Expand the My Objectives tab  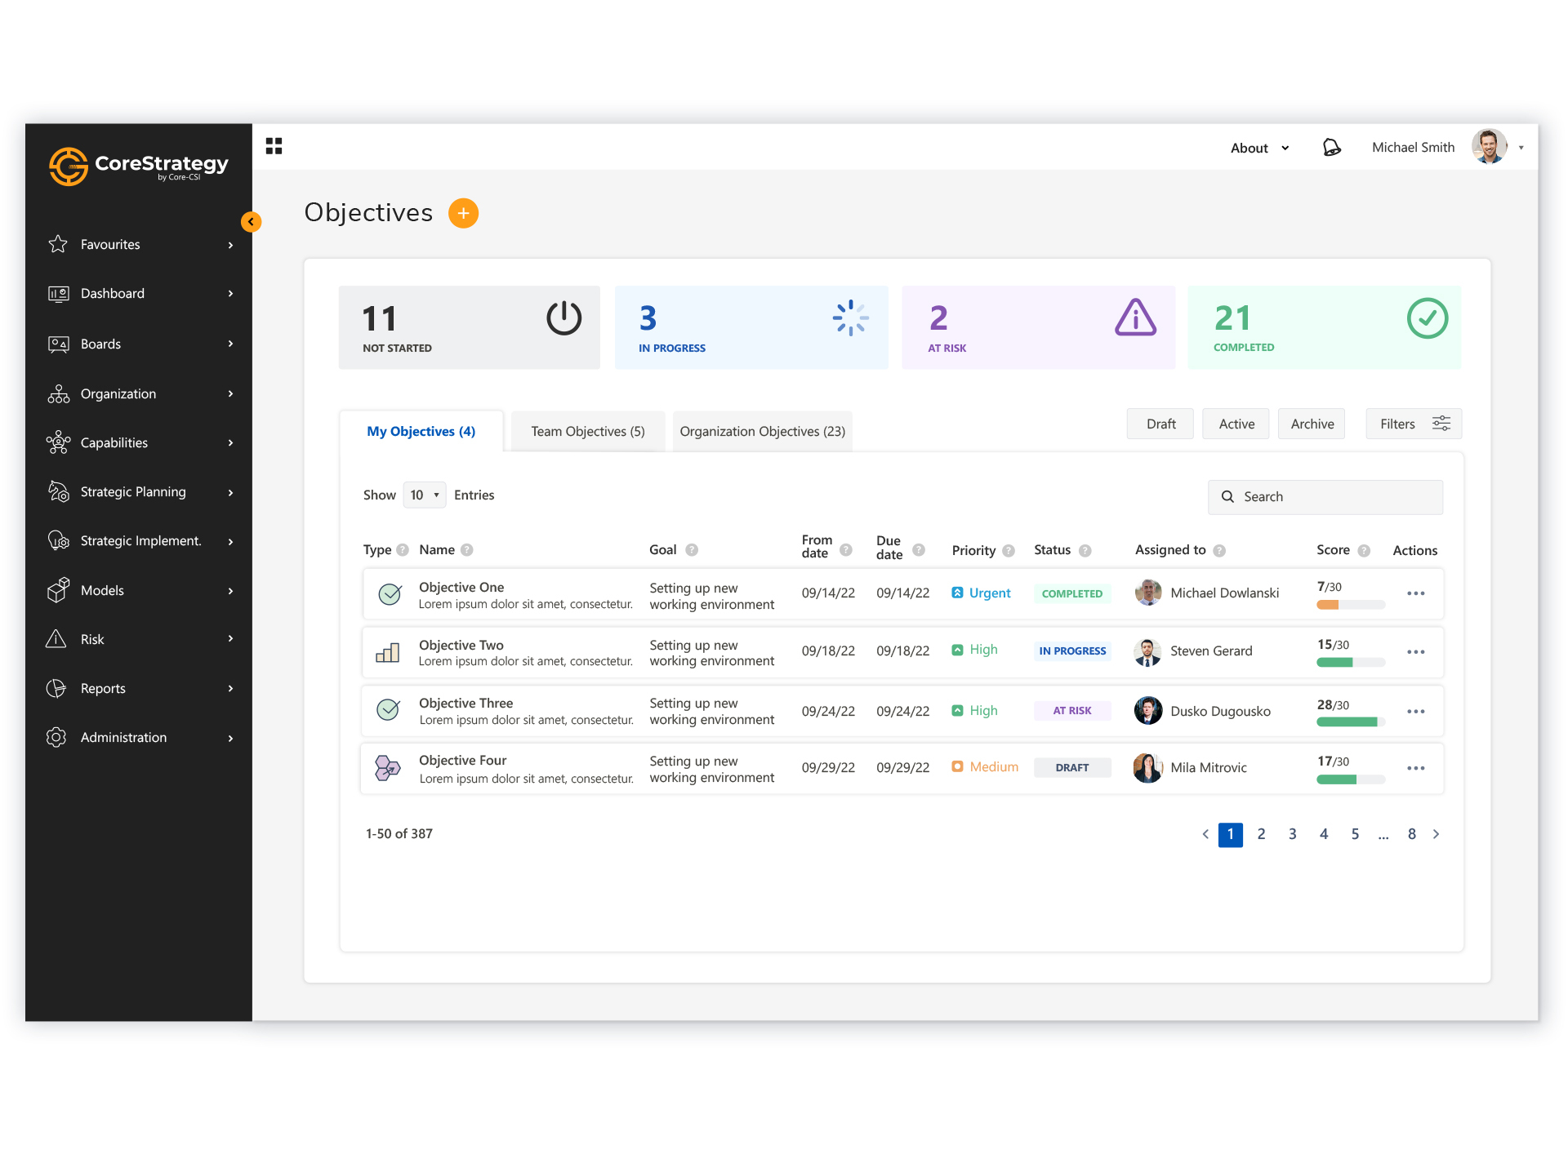420,431
